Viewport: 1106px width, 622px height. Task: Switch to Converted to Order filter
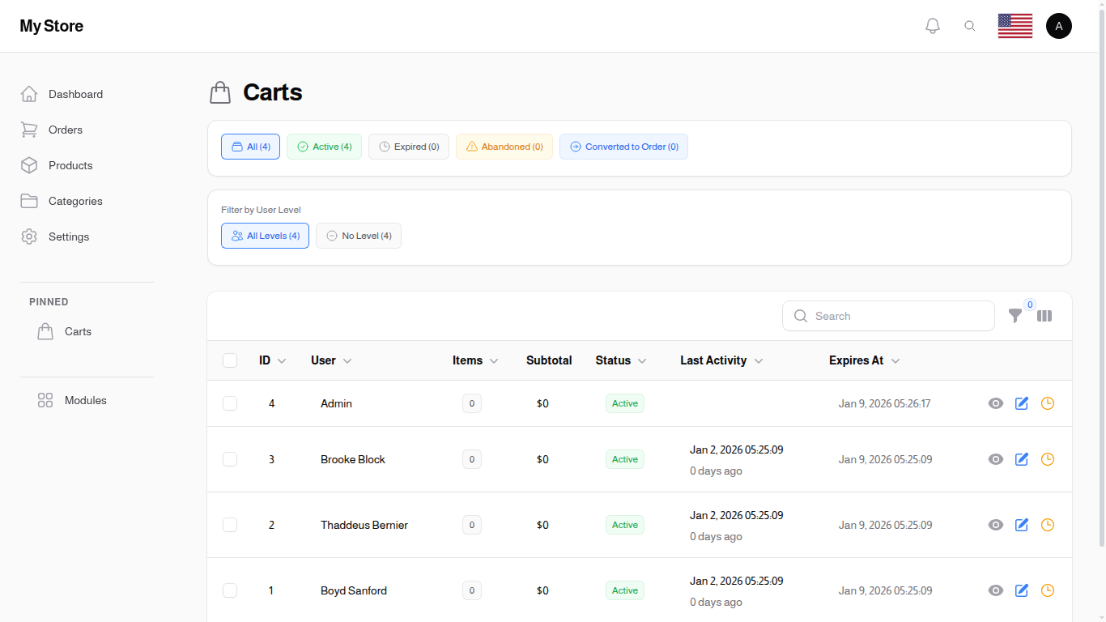[623, 147]
